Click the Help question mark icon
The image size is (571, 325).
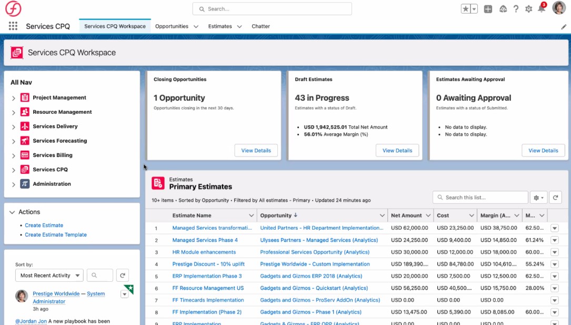click(x=516, y=9)
